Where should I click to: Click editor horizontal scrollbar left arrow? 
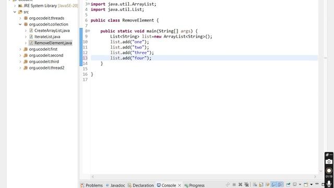pyautogui.click(x=93, y=177)
